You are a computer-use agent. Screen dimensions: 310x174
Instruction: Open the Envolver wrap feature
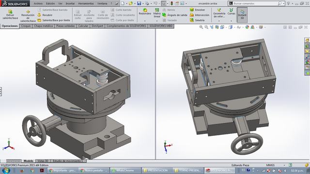(x=197, y=10)
